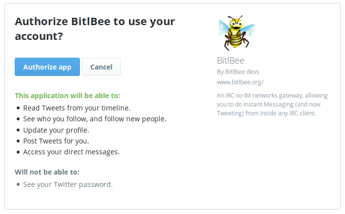The height and width of the screenshot is (214, 345).
Task: Select 'Access your direct messages' permission
Action: [71, 152]
